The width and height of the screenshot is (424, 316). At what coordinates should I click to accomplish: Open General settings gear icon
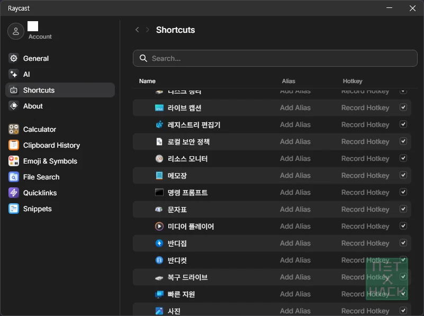tap(14, 58)
